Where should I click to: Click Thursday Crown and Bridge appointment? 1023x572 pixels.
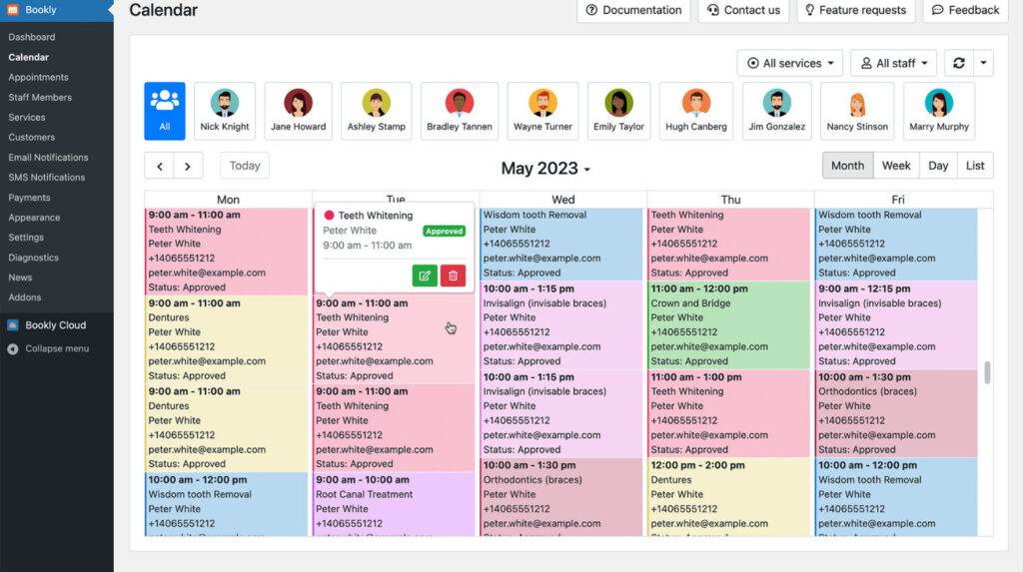[728, 324]
